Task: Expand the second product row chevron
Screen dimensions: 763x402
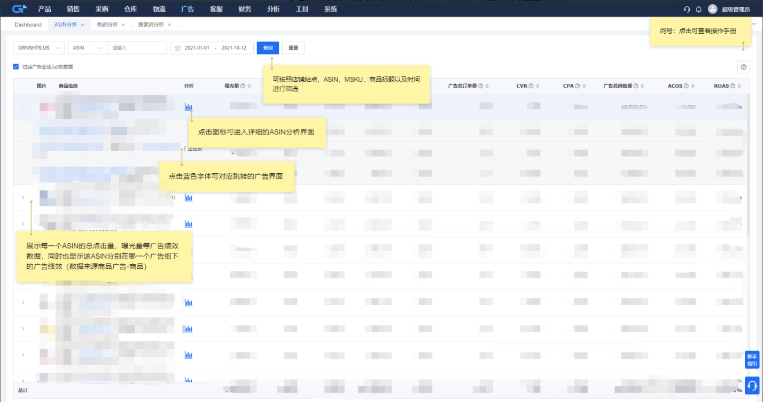Action: [23, 198]
